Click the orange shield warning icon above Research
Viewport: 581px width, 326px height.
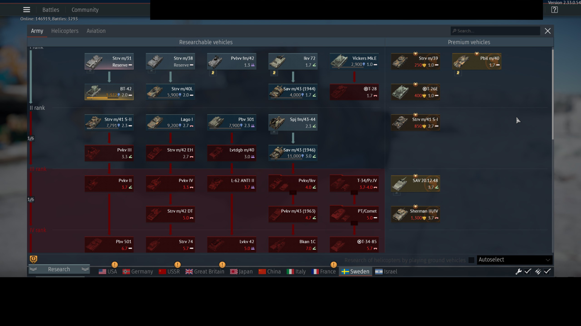coord(34,259)
